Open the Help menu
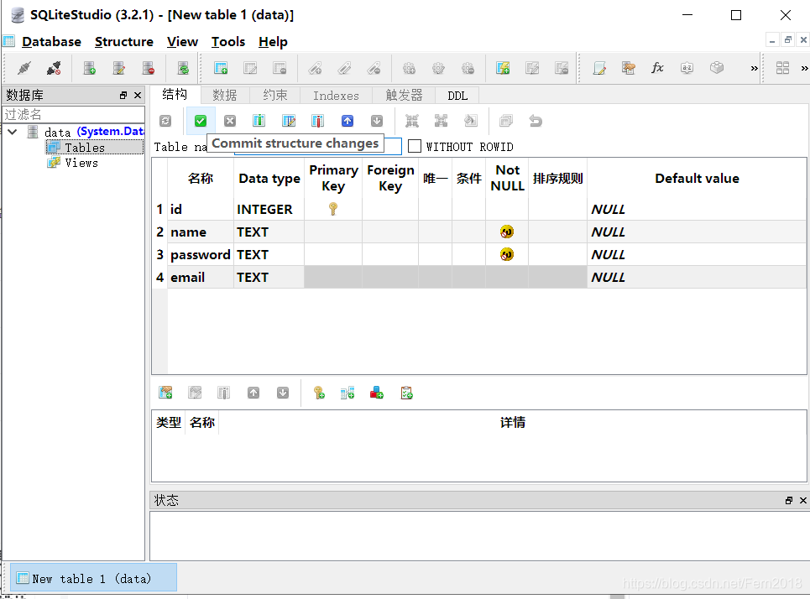Screen dimensions: 810x599 pyautogui.click(x=273, y=42)
